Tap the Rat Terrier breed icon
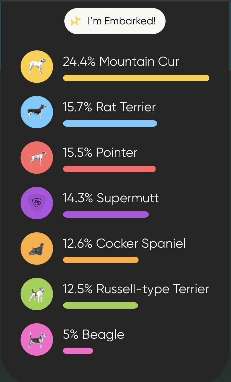This screenshot has height=382, width=231. click(37, 112)
